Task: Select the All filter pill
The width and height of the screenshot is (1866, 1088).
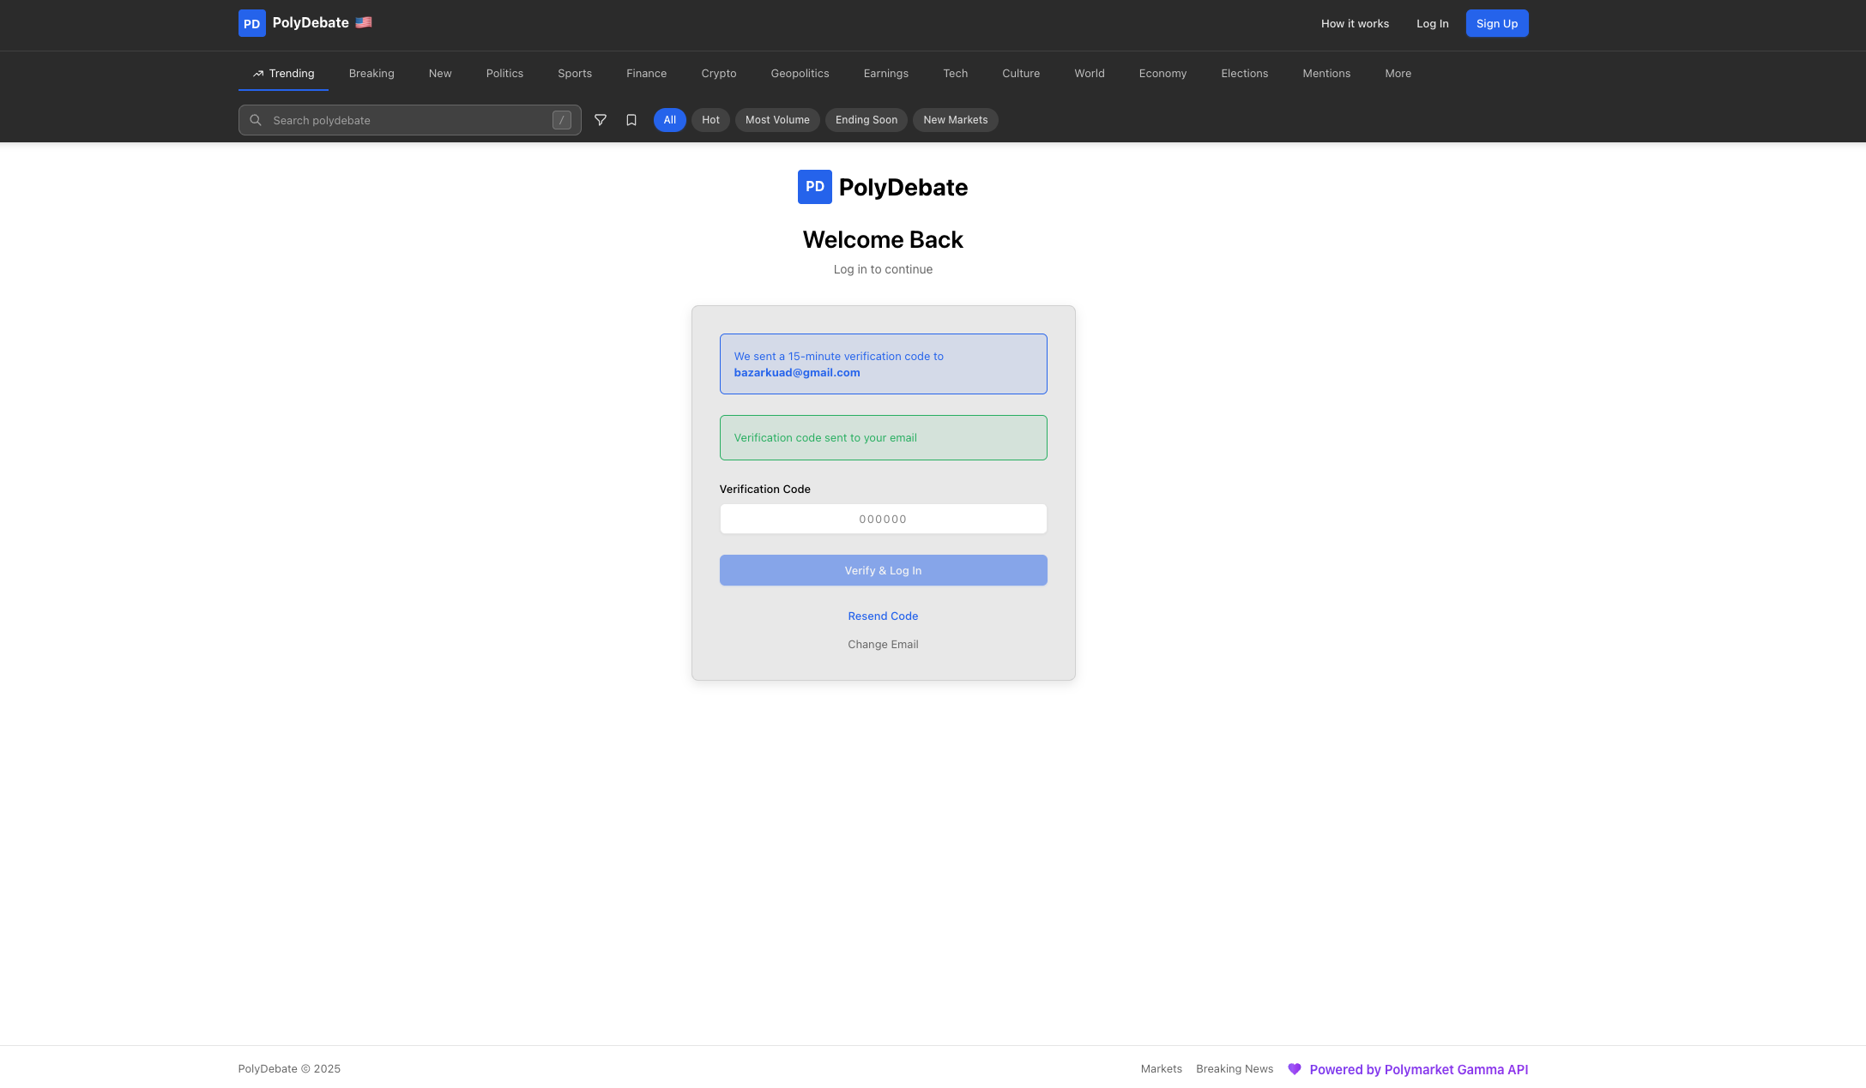Action: (669, 120)
